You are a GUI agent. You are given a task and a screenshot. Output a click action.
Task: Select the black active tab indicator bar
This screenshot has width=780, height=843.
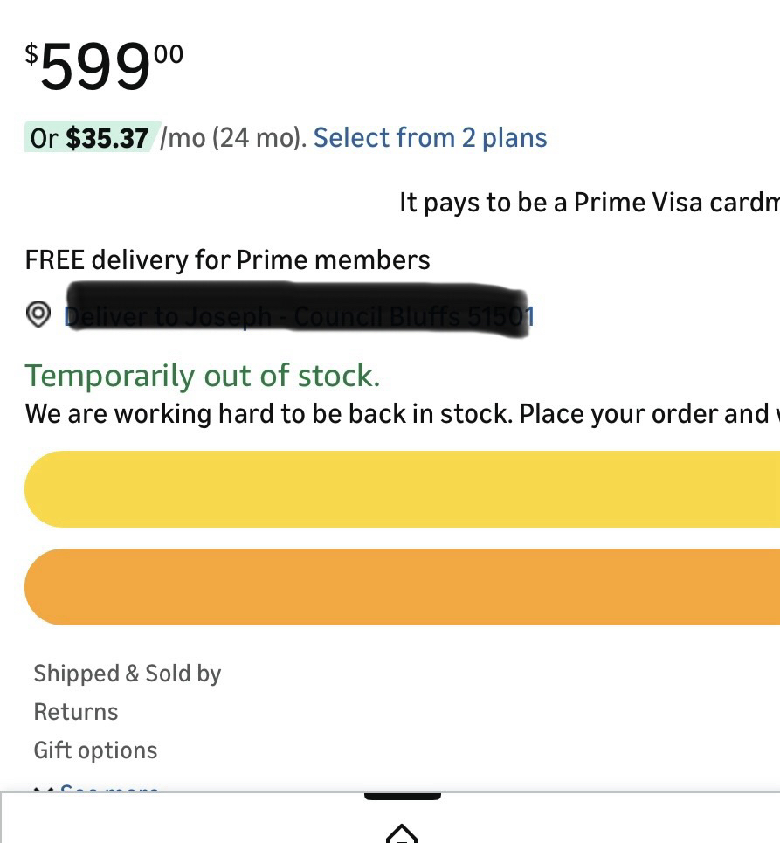click(402, 796)
